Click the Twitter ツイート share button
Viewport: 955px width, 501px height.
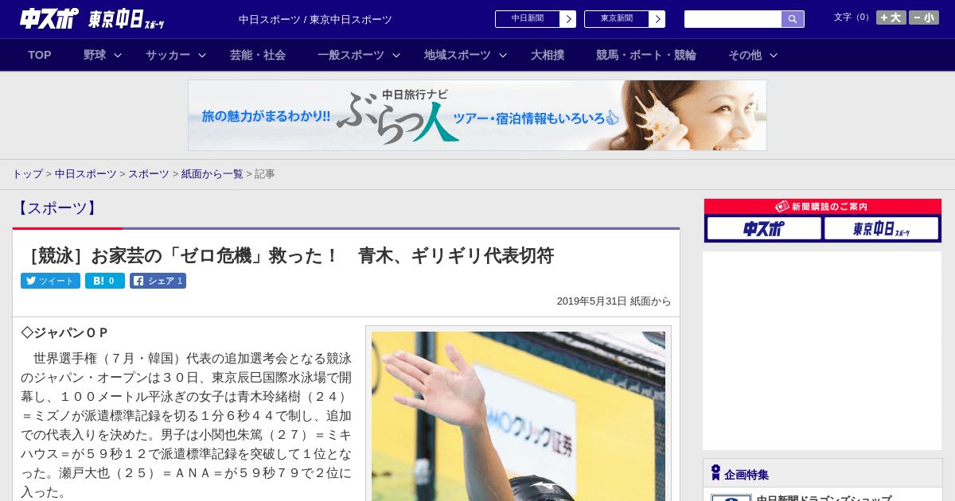(50, 281)
